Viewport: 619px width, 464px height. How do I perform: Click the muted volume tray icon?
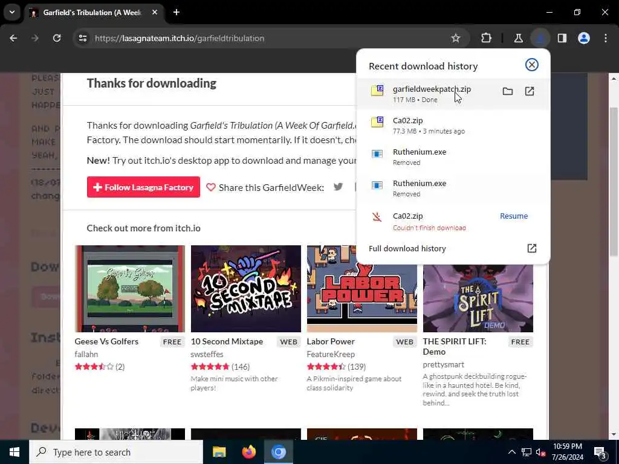coord(541,452)
